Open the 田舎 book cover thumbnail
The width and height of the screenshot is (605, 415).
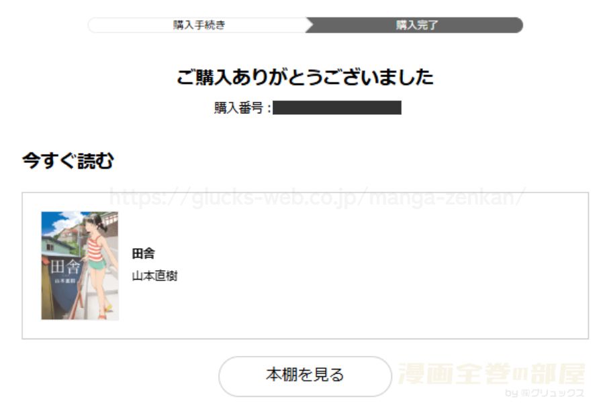[80, 265]
